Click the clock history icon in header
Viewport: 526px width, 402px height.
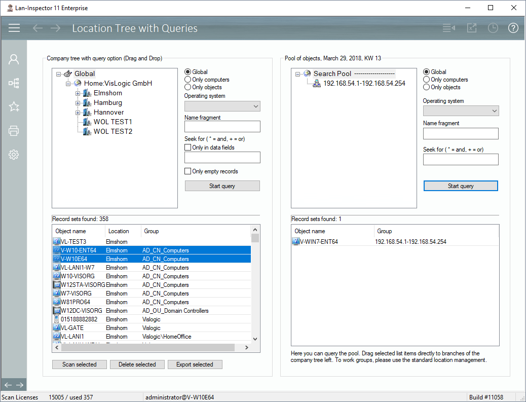click(493, 28)
